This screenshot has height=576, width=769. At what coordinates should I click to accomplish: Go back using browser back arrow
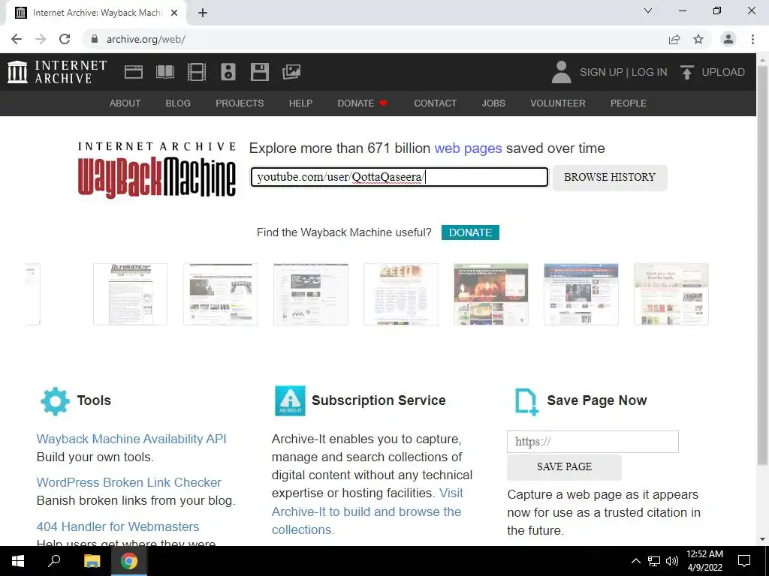(17, 39)
